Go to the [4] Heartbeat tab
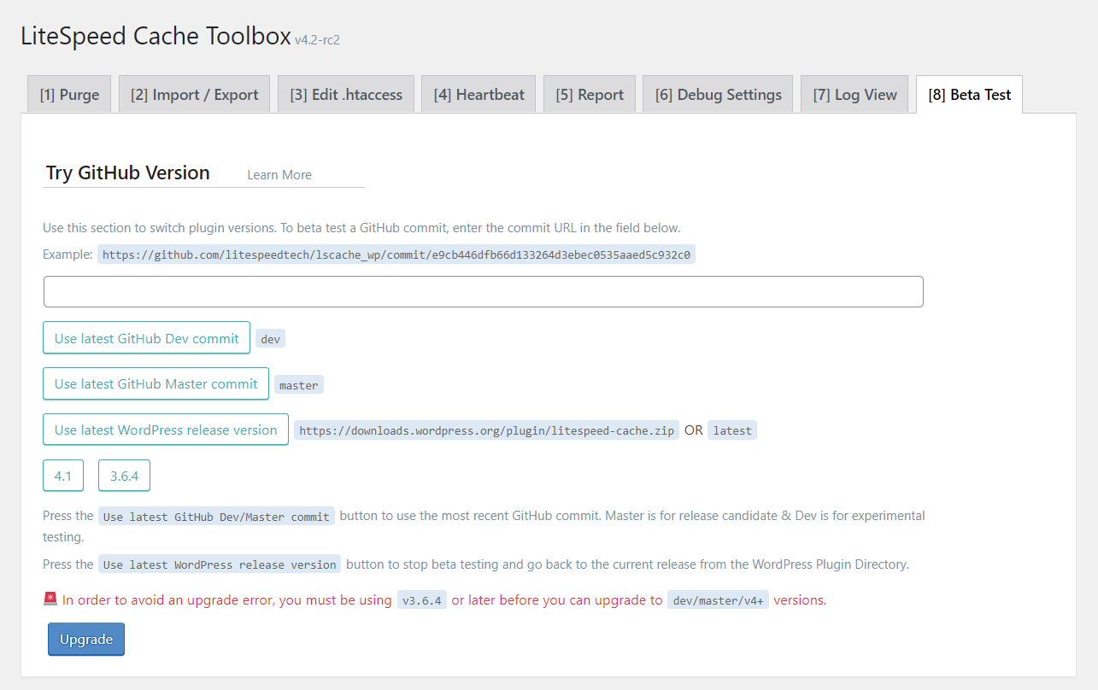Image resolution: width=1098 pixels, height=690 pixels. 479,94
